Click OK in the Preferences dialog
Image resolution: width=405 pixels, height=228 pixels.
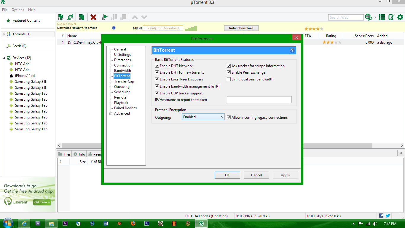pyautogui.click(x=227, y=175)
